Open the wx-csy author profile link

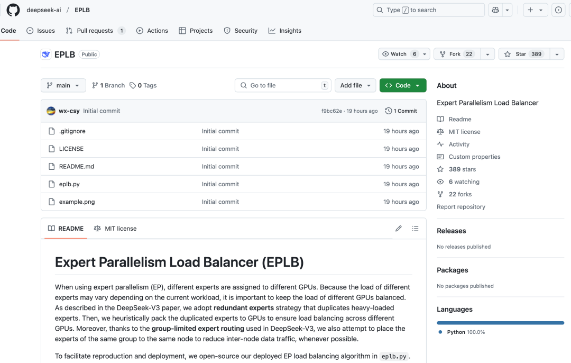point(69,111)
